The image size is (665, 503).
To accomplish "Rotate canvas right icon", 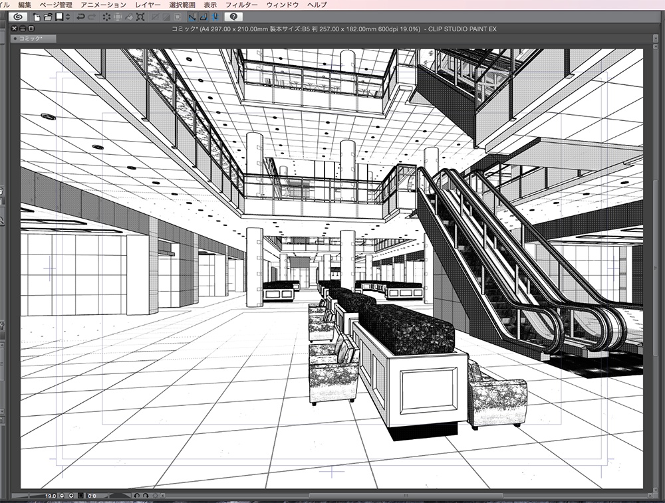I will tap(146, 496).
